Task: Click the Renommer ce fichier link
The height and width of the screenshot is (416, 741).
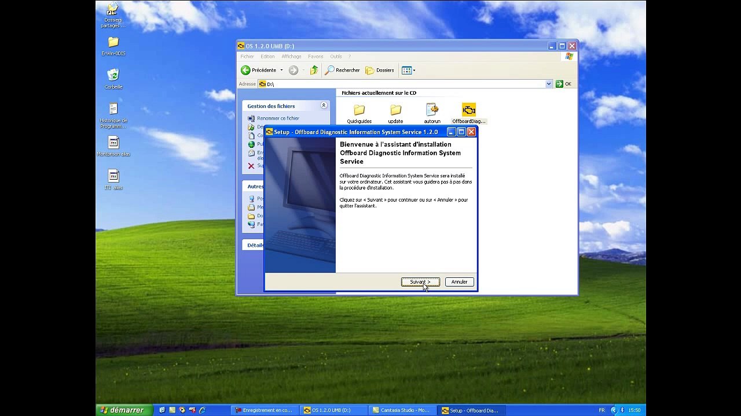Action: point(278,118)
